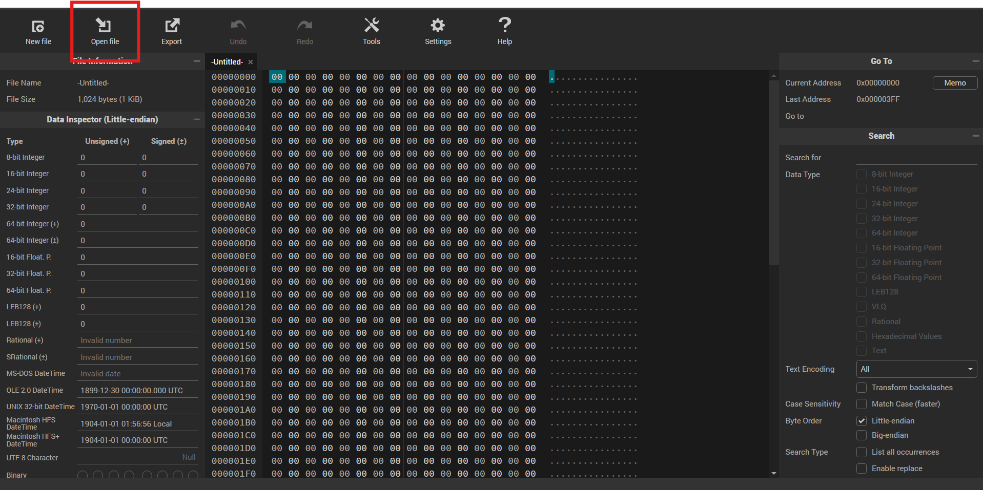The image size is (983, 490).
Task: Open the Help menu
Action: point(505,32)
